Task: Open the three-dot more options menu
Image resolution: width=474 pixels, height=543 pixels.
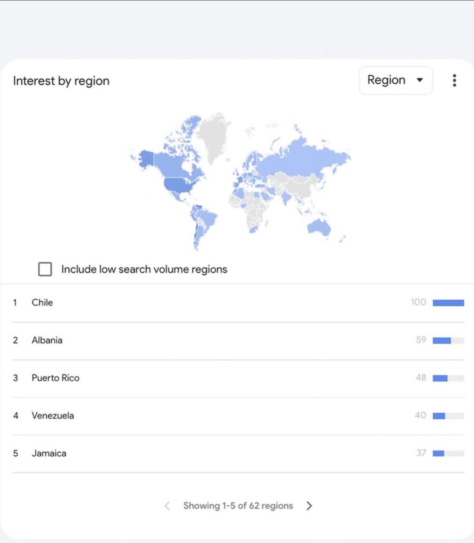Action: pyautogui.click(x=454, y=80)
